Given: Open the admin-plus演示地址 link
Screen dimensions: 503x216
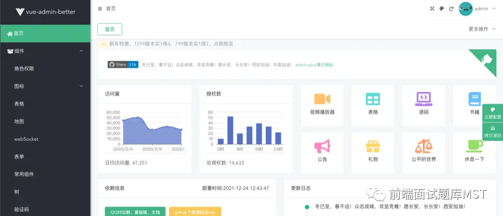Looking at the screenshot, I should (x=314, y=65).
